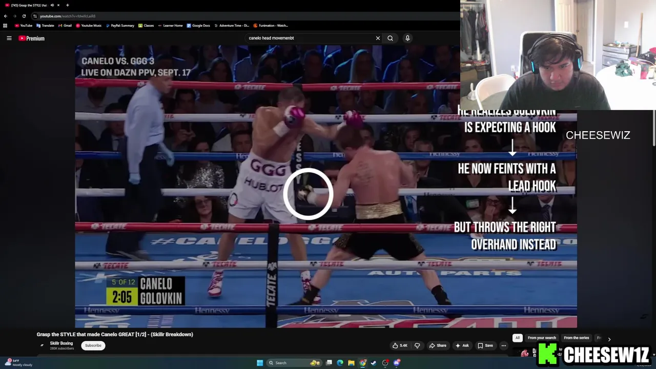The width and height of the screenshot is (656, 369).
Task: Share the video
Action: tap(438, 345)
